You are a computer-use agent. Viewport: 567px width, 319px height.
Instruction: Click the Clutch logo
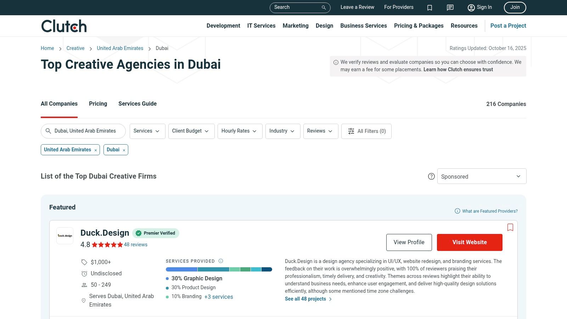[x=64, y=26]
